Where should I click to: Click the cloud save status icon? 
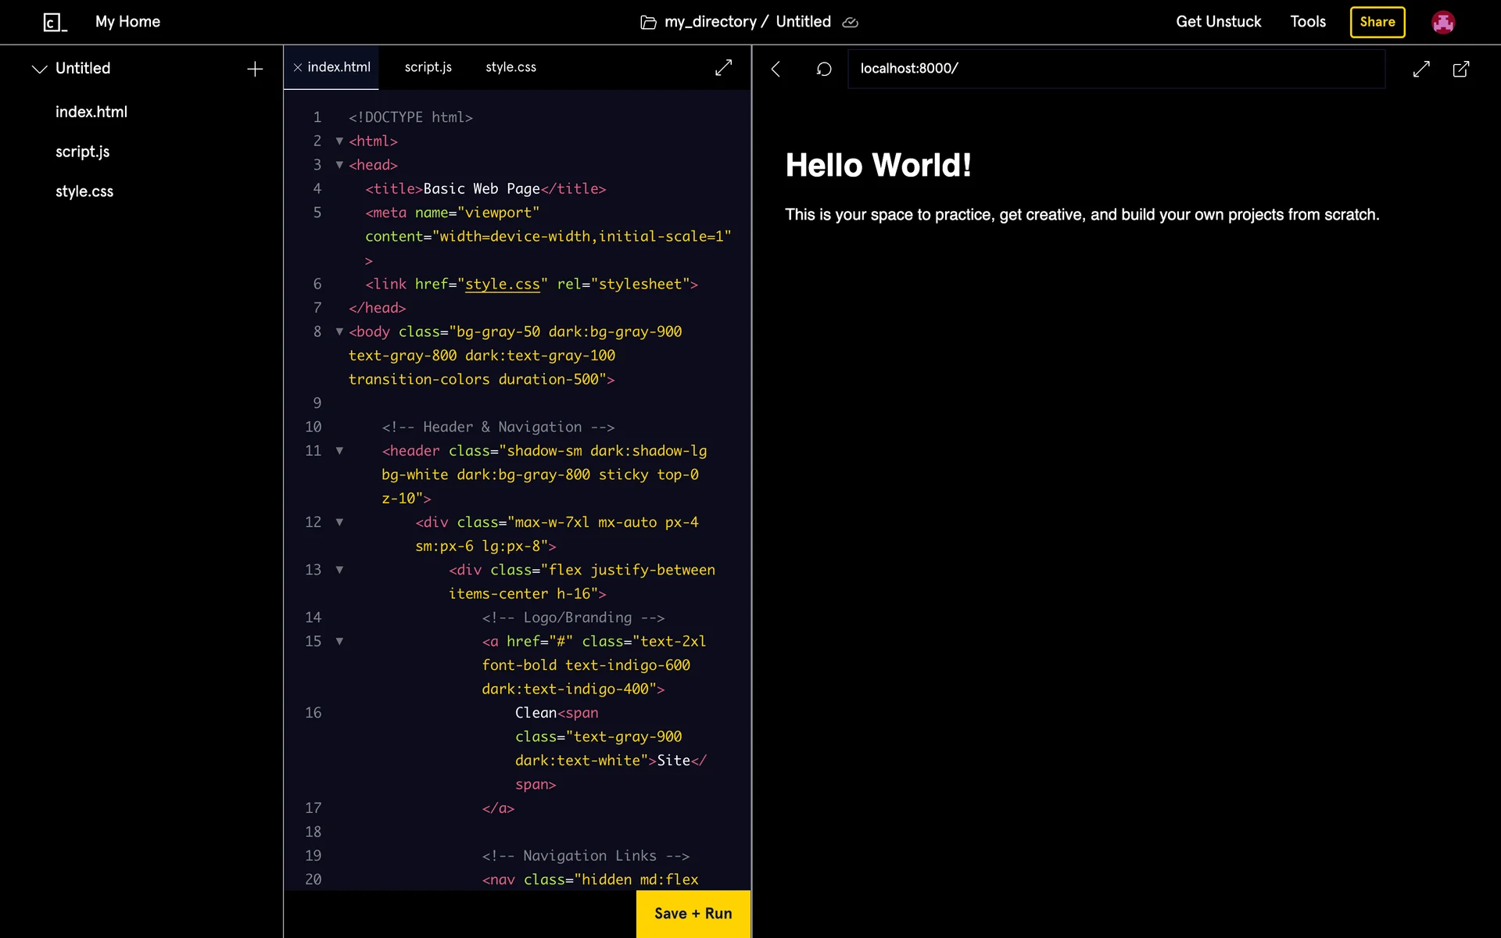[x=851, y=23]
